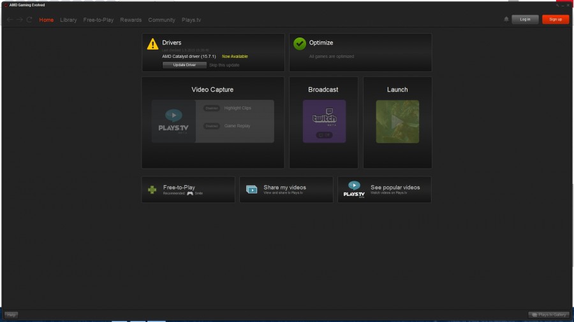Click the refresh arrow in the navigation bar

coord(29,20)
